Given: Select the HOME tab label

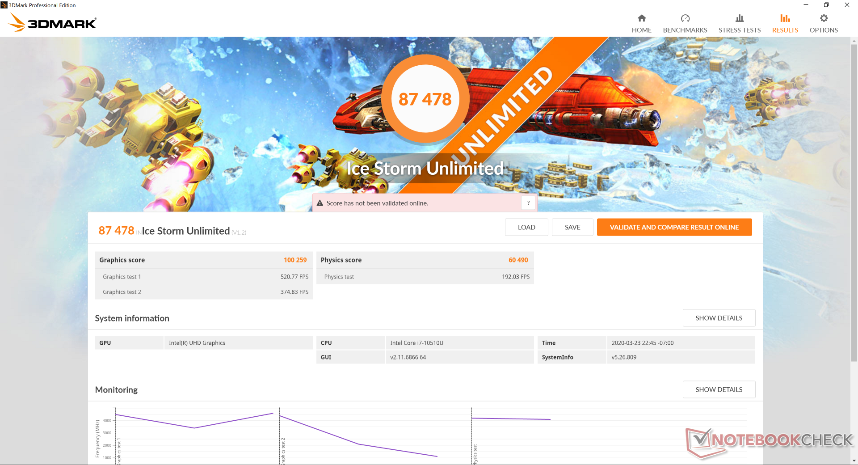Looking at the screenshot, I should click(x=641, y=30).
